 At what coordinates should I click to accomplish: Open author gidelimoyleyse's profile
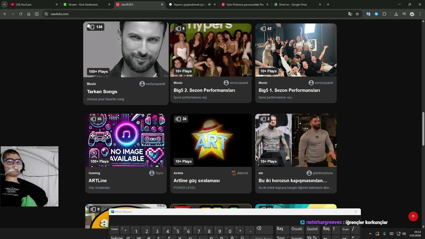(320, 173)
